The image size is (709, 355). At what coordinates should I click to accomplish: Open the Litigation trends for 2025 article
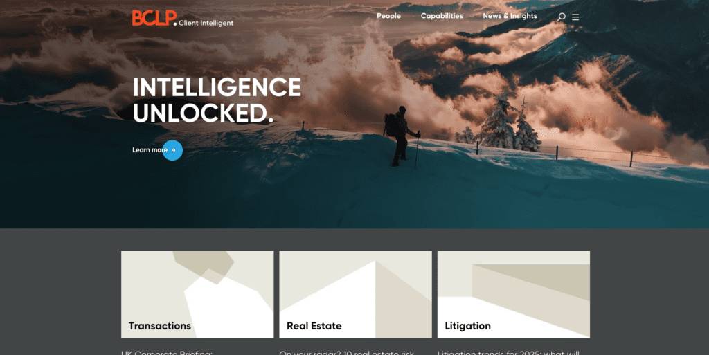pyautogui.click(x=508, y=352)
